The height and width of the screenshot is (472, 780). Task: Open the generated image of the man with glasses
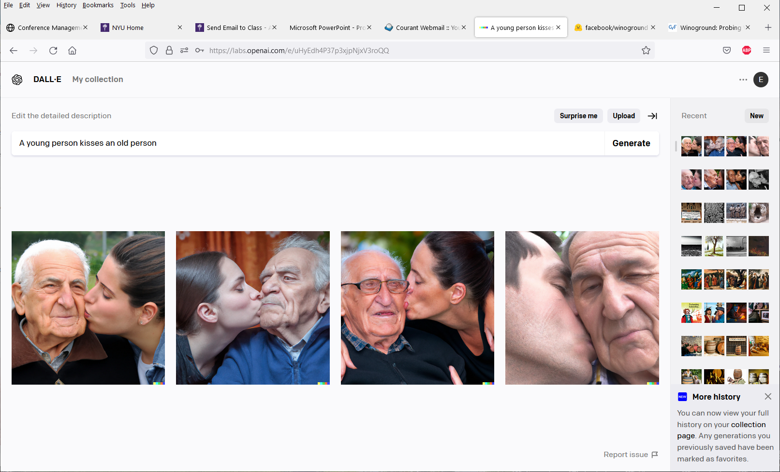click(417, 308)
